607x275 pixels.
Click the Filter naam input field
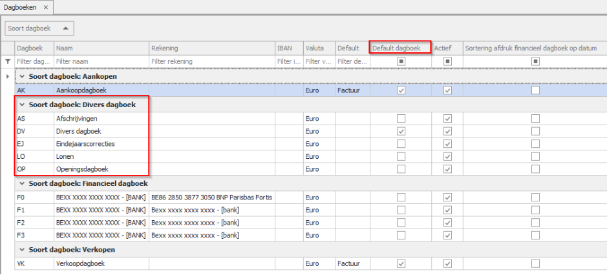(101, 61)
